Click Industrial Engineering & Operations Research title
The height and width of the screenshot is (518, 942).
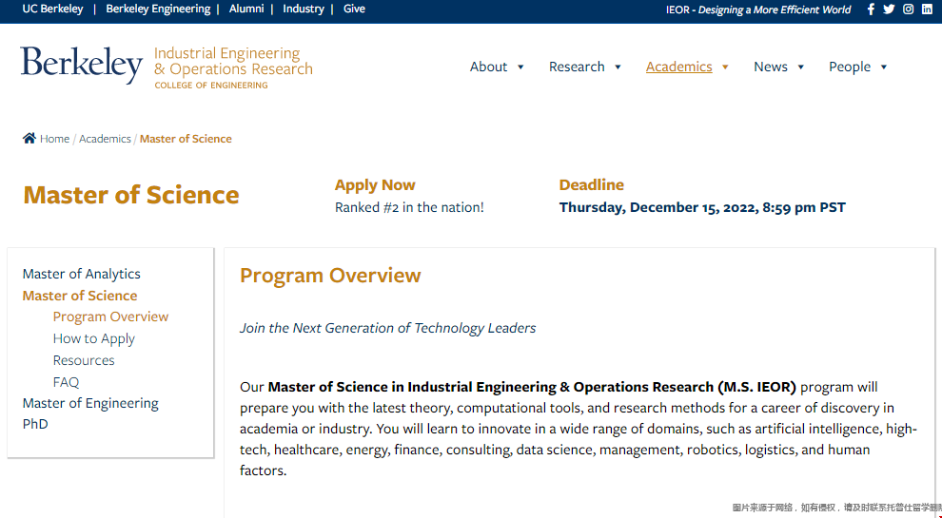[233, 61]
